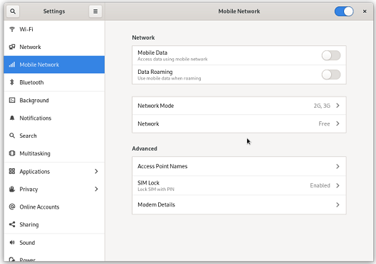Expand SIM Lock Enabled chevron
The width and height of the screenshot is (376, 264).
338,185
